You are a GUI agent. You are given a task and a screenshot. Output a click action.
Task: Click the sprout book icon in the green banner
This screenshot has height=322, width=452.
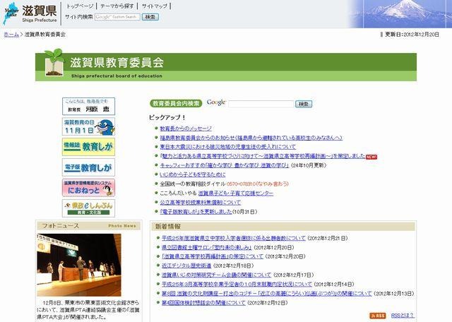(54, 62)
